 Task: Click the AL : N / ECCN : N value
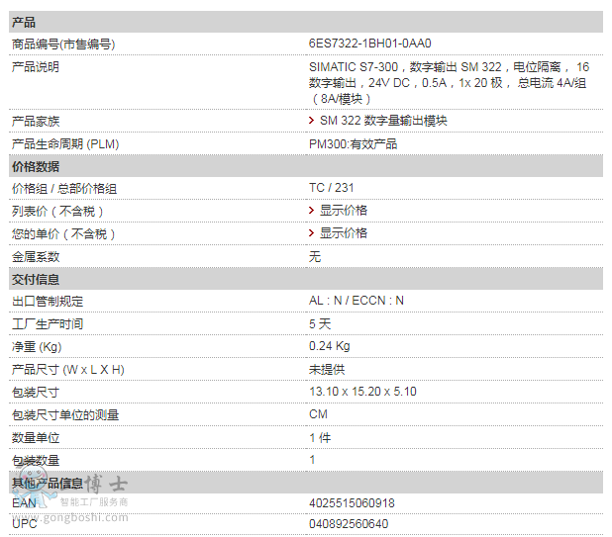coord(357,301)
